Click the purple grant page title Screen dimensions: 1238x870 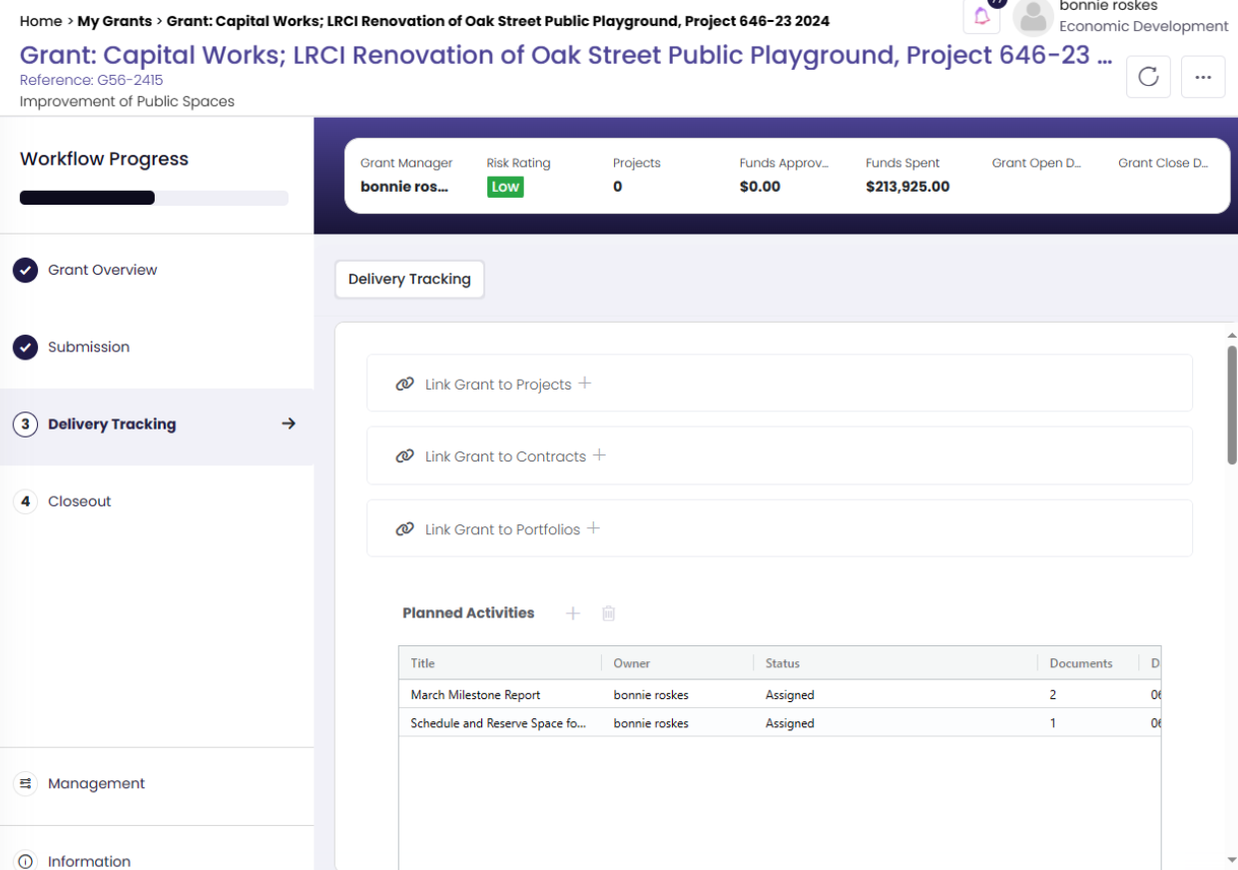566,55
